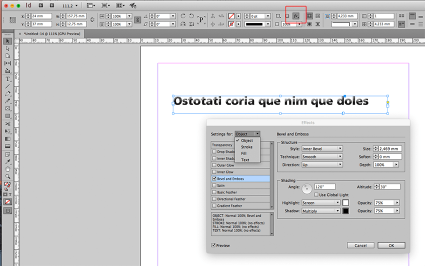Open Shadow Multiply blend mode dropdown
The width and height of the screenshot is (425, 266).
pos(321,211)
